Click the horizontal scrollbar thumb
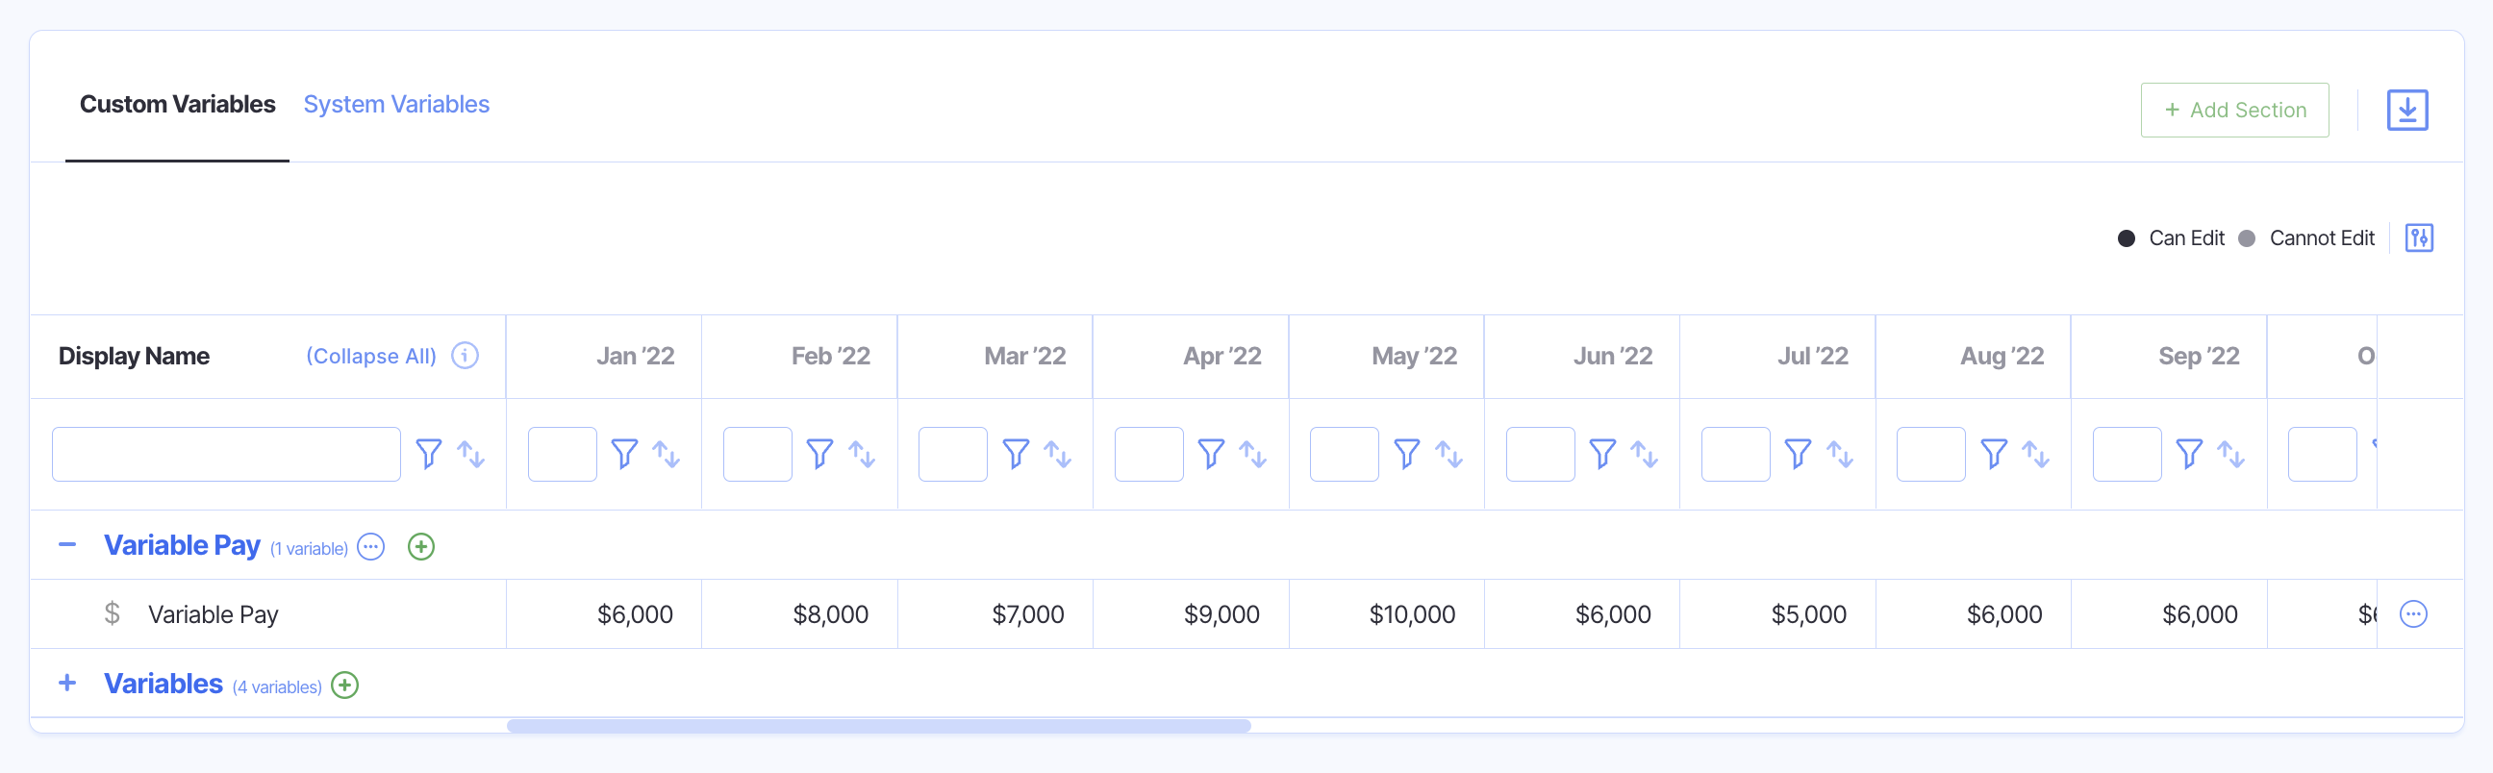Viewport: 2493px width, 773px height. (878, 726)
